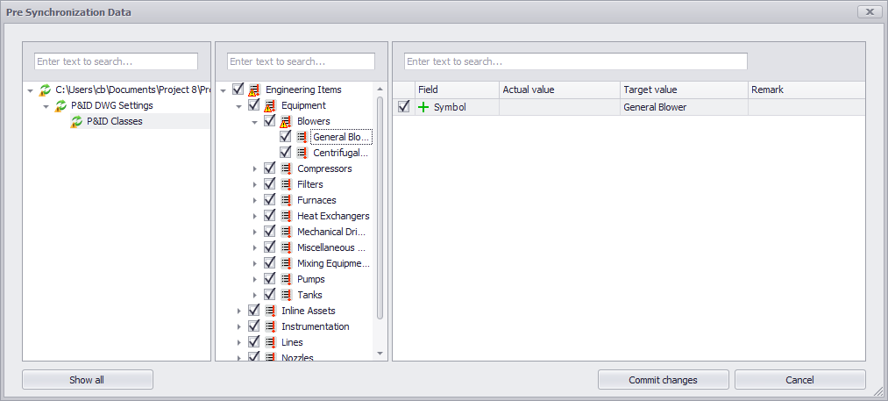
Task: Toggle the Blowers checkbox
Action: [x=270, y=121]
